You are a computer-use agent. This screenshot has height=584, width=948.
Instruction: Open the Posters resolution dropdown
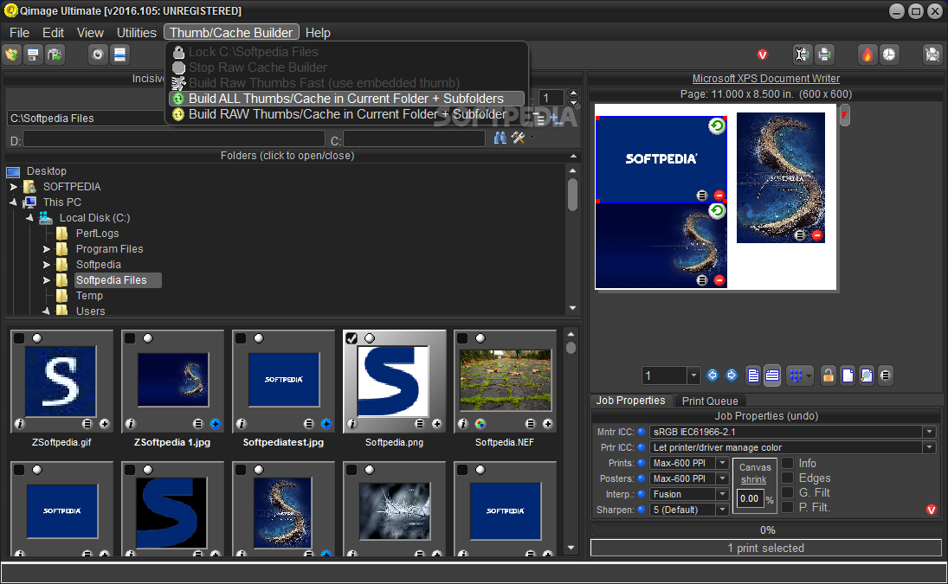(x=722, y=478)
